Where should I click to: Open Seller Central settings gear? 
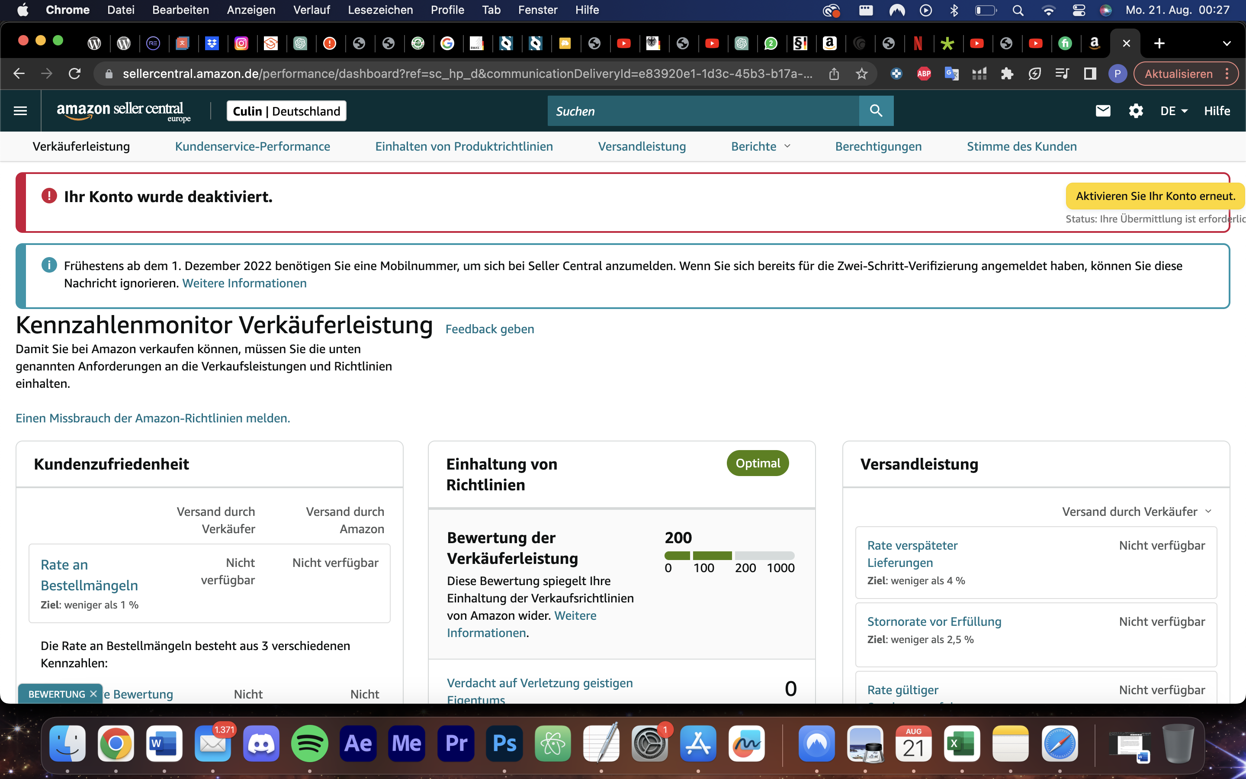[1136, 111]
